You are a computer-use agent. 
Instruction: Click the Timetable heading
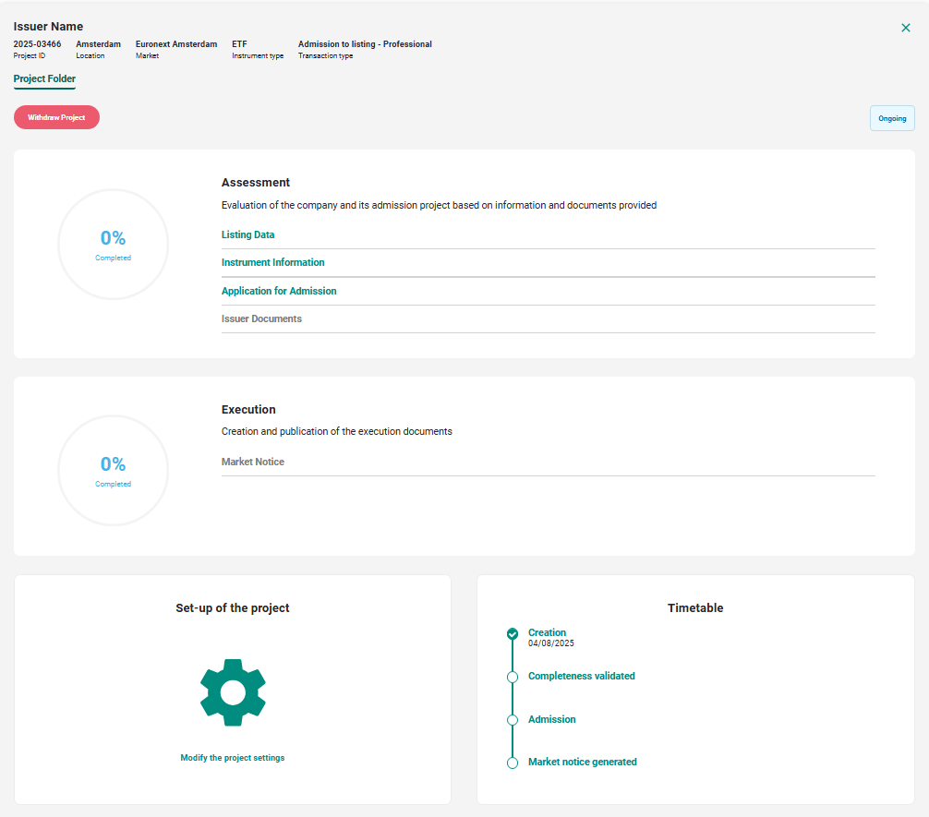click(x=695, y=607)
